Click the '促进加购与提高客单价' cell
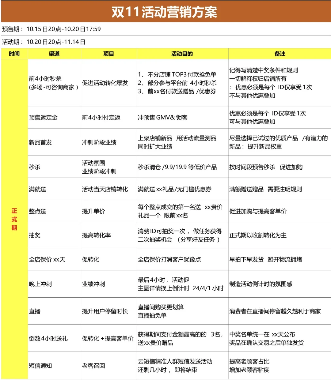This screenshot has height=380, width=331. coord(280,211)
